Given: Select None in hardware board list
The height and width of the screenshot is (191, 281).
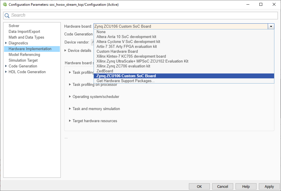Looking at the screenshot, I should coord(184,32).
